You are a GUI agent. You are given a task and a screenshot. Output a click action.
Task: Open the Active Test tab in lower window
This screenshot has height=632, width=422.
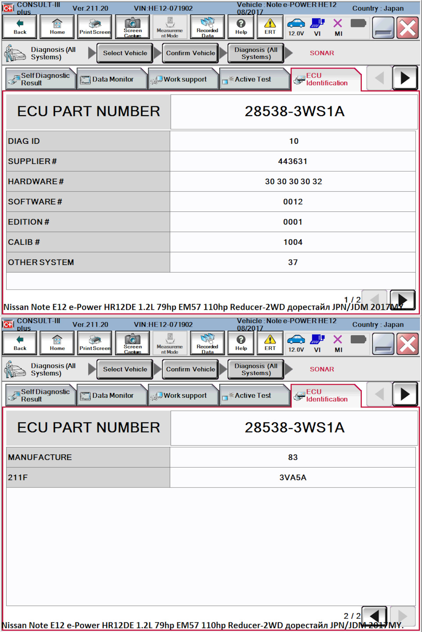pos(254,396)
